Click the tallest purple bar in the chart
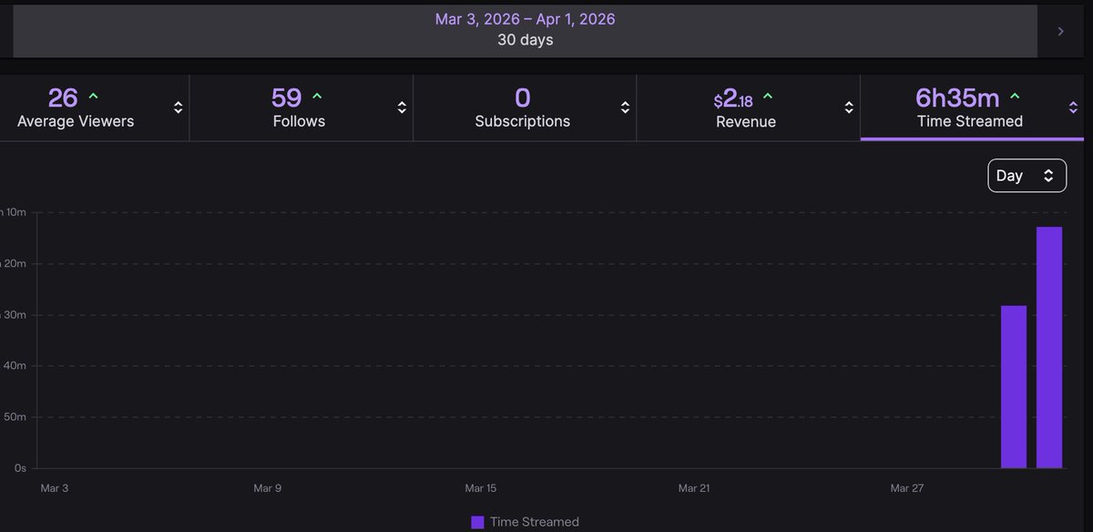The image size is (1093, 532). (1049, 347)
